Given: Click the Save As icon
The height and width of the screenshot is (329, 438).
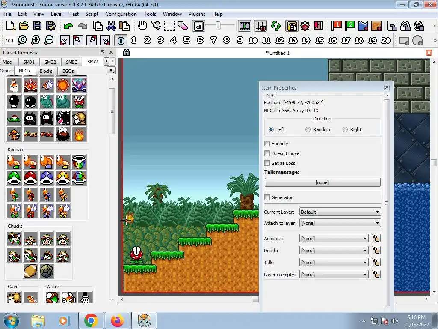Looking at the screenshot, I should tap(50, 26).
